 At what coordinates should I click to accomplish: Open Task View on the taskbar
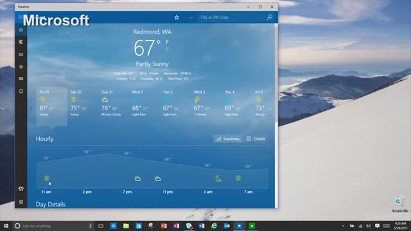coord(100,226)
